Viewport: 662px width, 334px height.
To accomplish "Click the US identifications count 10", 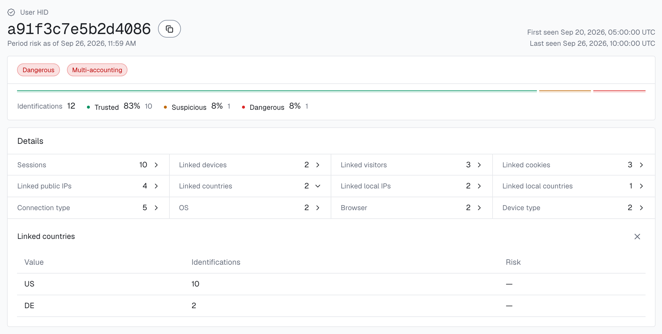I will 195,284.
